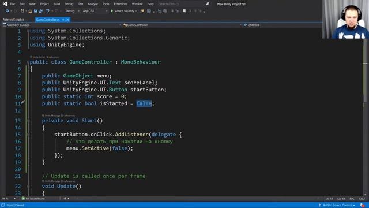The width and height of the screenshot is (369, 208).
Task: Switch to GameController.cs tab
Action: 48,20
